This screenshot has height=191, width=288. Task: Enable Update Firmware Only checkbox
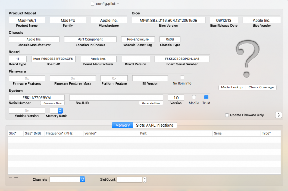[x=227, y=115]
